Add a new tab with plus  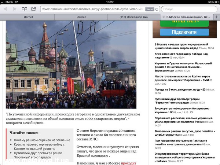pyautogui.click(x=217, y=17)
